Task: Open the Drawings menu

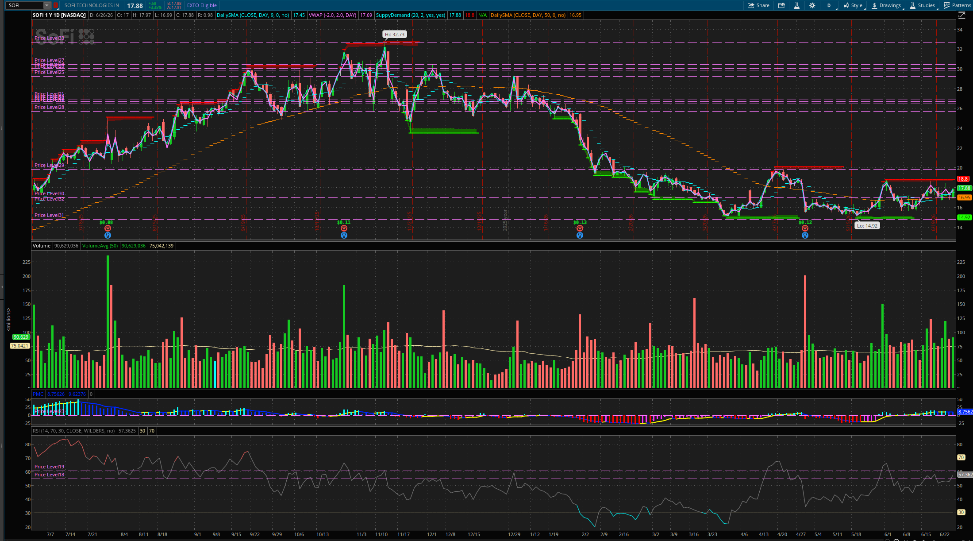Action: (x=887, y=5)
